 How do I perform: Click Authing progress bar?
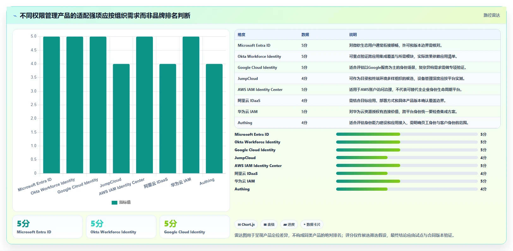point(407,189)
